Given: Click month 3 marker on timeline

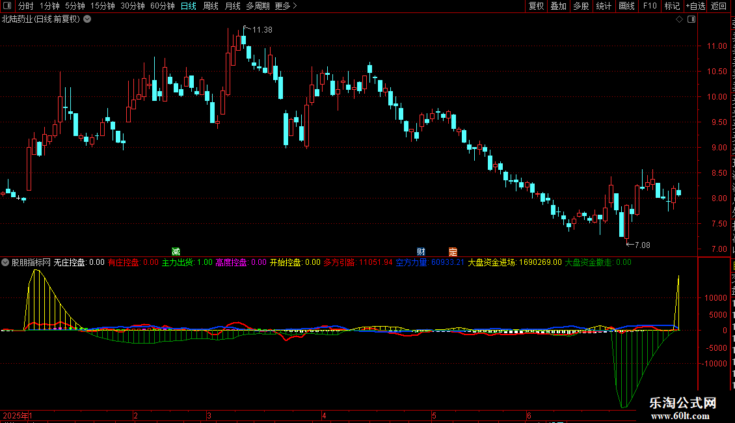Looking at the screenshot, I should tap(209, 416).
